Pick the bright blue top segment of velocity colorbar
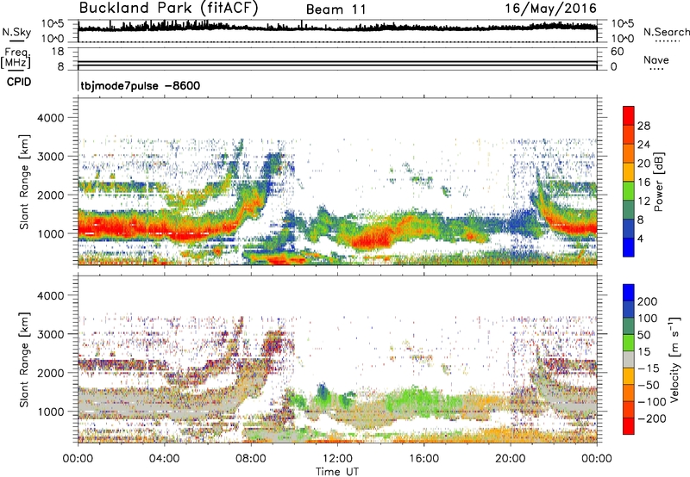The width and height of the screenshot is (690, 477). pos(629,293)
